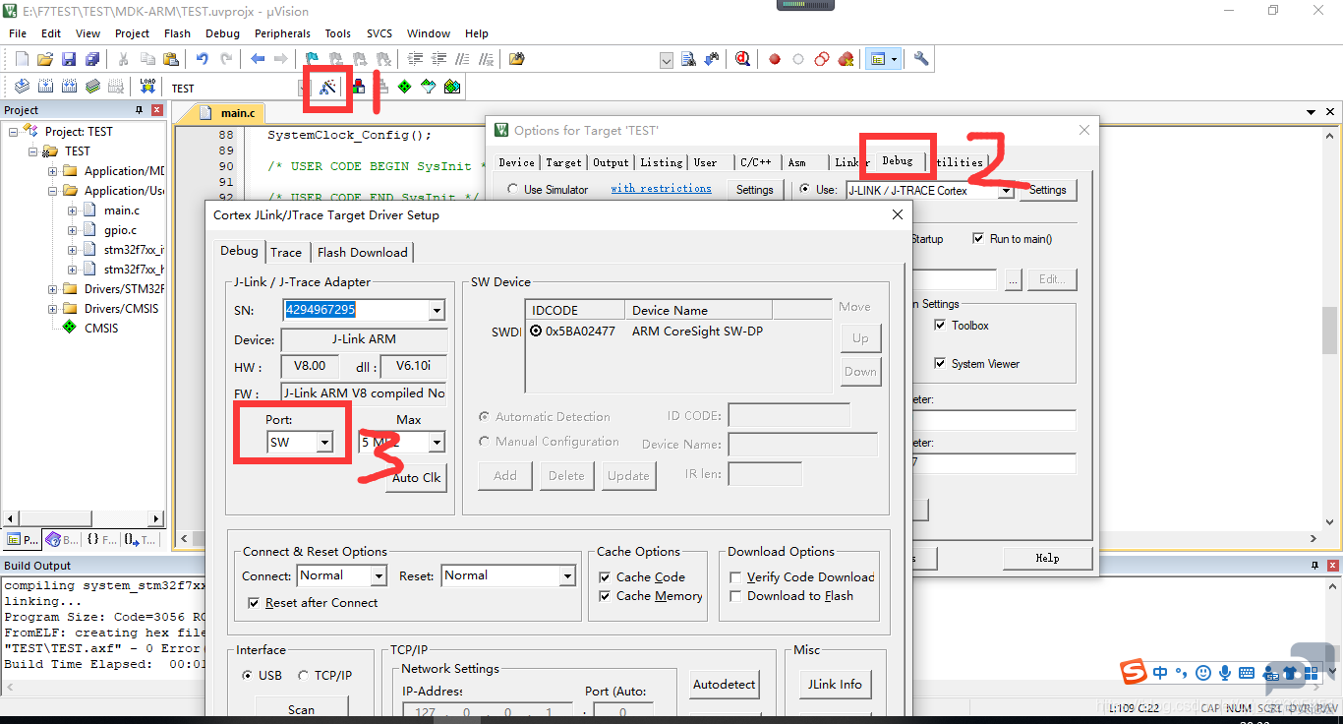Open the Reset type dropdown
Screen dimensions: 1343x724
tap(567, 576)
